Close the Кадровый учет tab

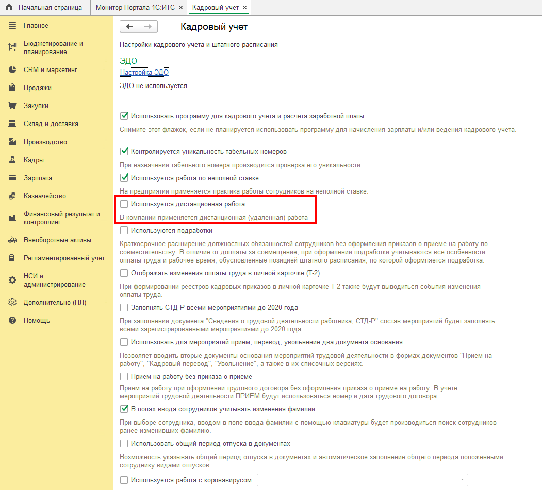(245, 8)
